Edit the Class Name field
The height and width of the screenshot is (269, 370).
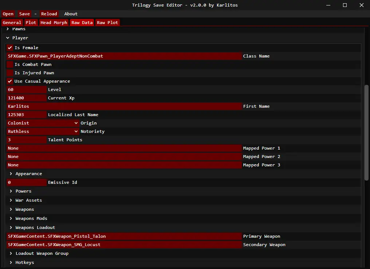(124, 56)
